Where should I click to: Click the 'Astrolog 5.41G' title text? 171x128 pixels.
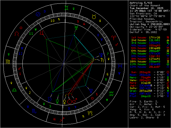[x=141, y=3]
